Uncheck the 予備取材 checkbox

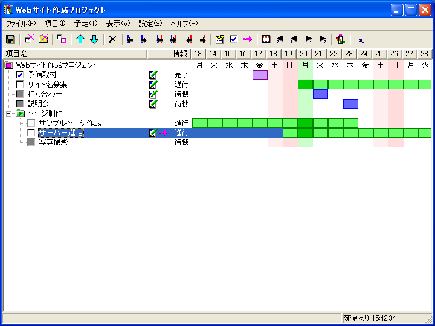point(20,75)
